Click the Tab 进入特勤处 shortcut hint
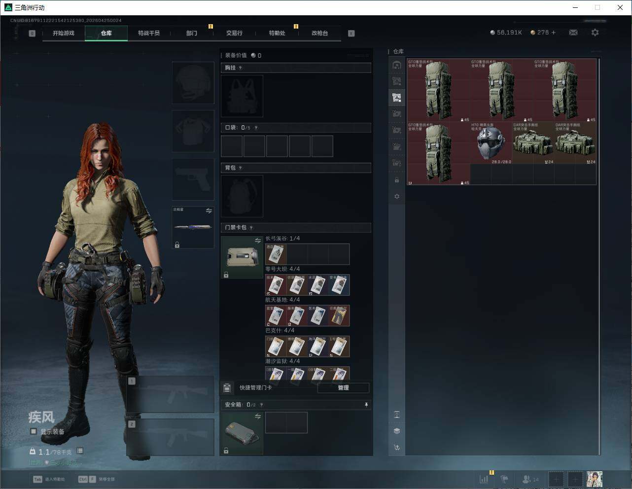Viewport: 632px width, 489px height. point(49,479)
